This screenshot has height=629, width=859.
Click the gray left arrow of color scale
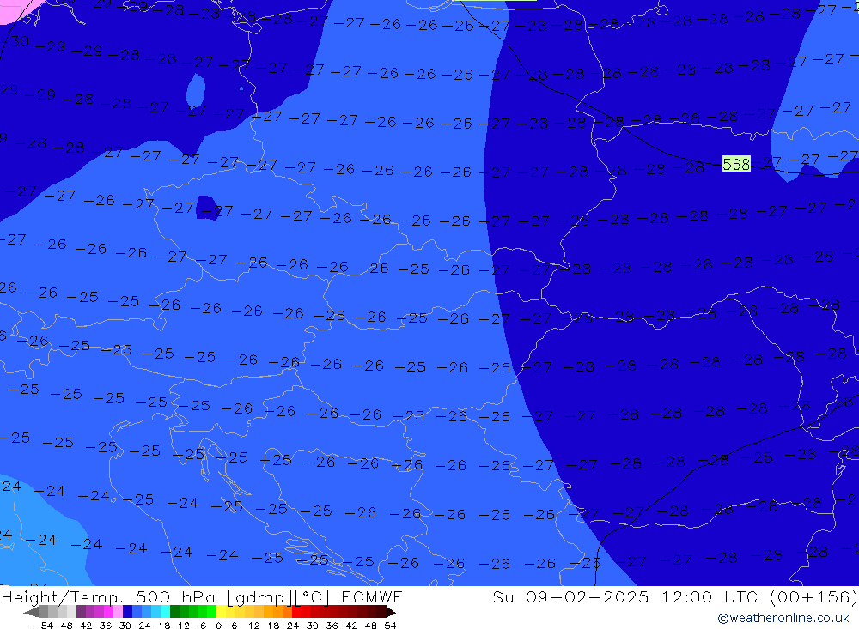[x=31, y=612]
